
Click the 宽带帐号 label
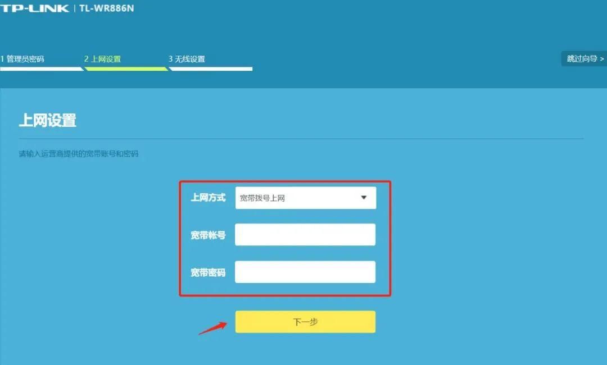tap(209, 235)
